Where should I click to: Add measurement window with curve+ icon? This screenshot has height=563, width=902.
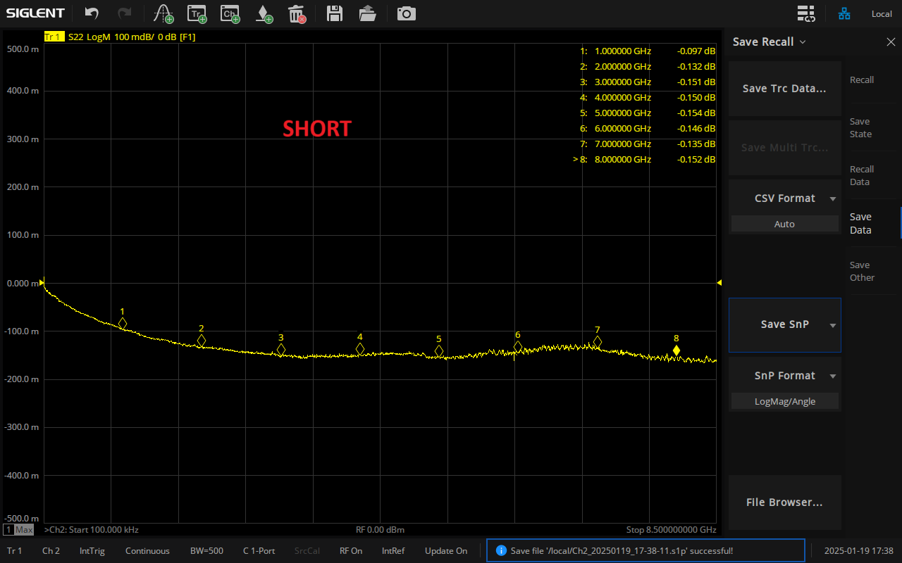[163, 13]
